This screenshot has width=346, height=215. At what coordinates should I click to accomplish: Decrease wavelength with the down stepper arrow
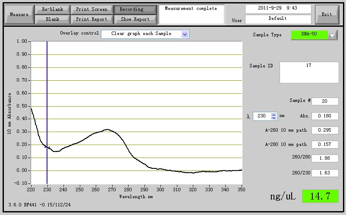pos(274,118)
